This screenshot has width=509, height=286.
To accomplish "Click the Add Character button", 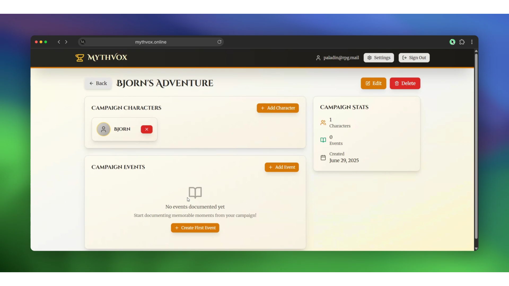I will tap(278, 108).
